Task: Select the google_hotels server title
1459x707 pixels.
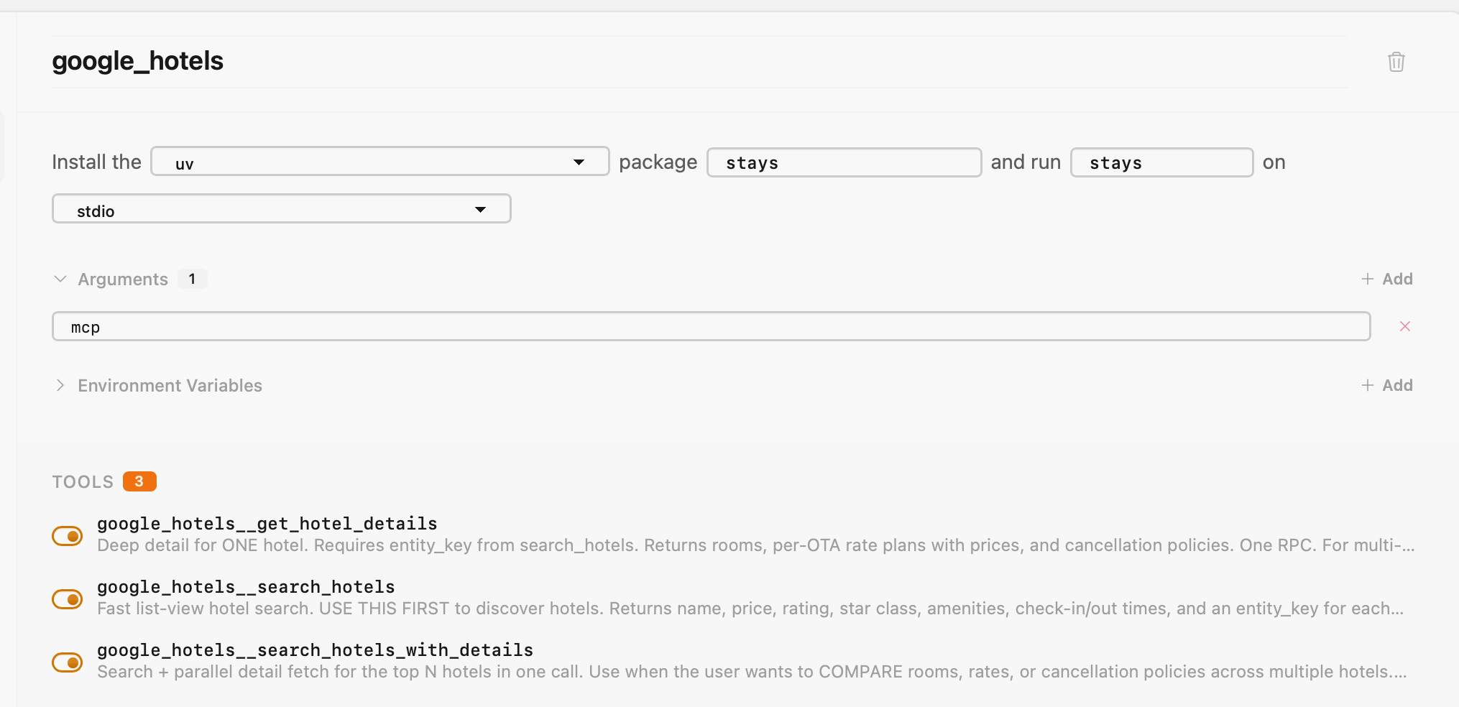Action: tap(137, 61)
